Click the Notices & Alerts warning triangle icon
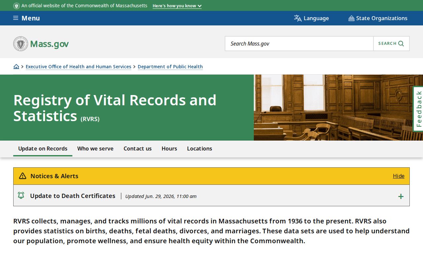The image size is (423, 264). (x=22, y=176)
